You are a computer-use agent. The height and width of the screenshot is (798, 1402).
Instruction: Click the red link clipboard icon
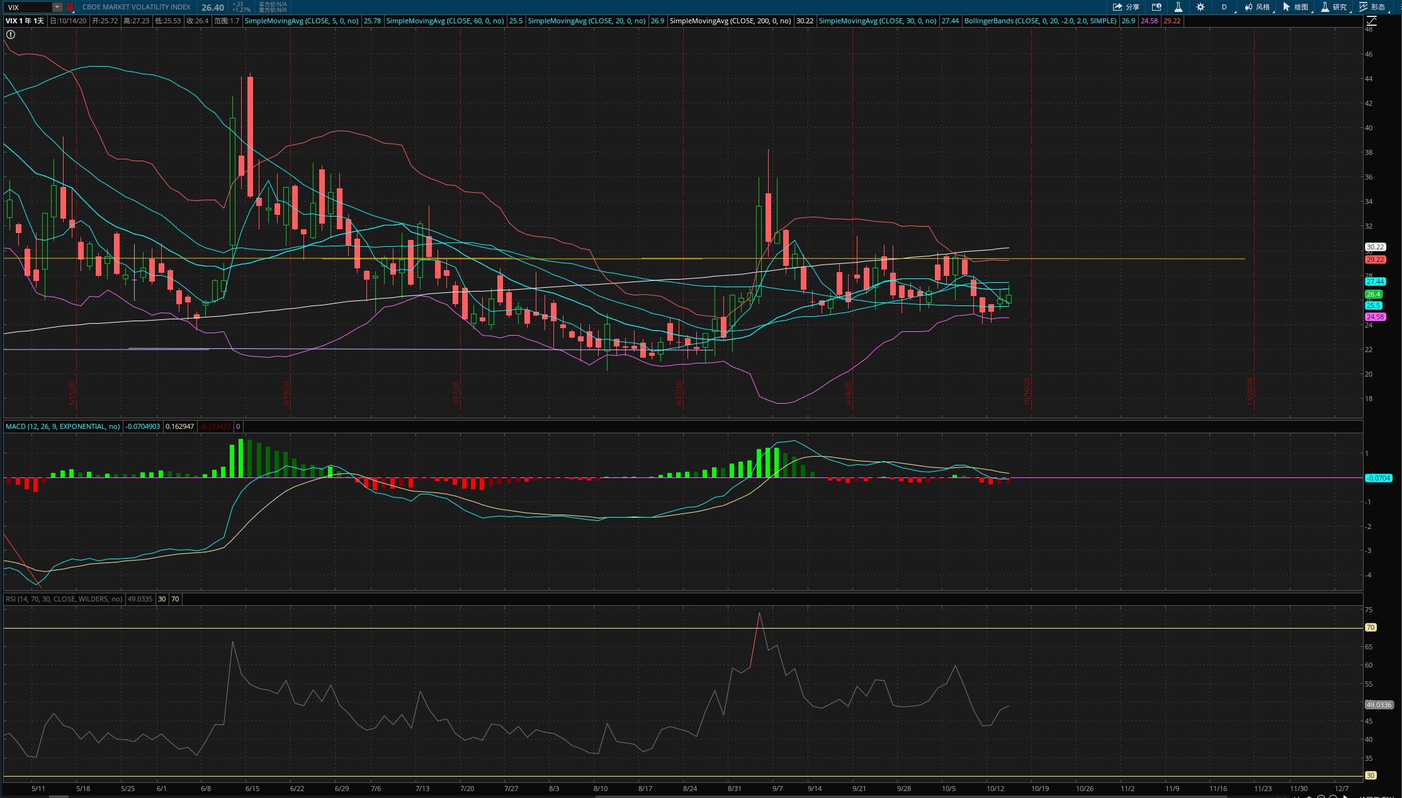70,7
